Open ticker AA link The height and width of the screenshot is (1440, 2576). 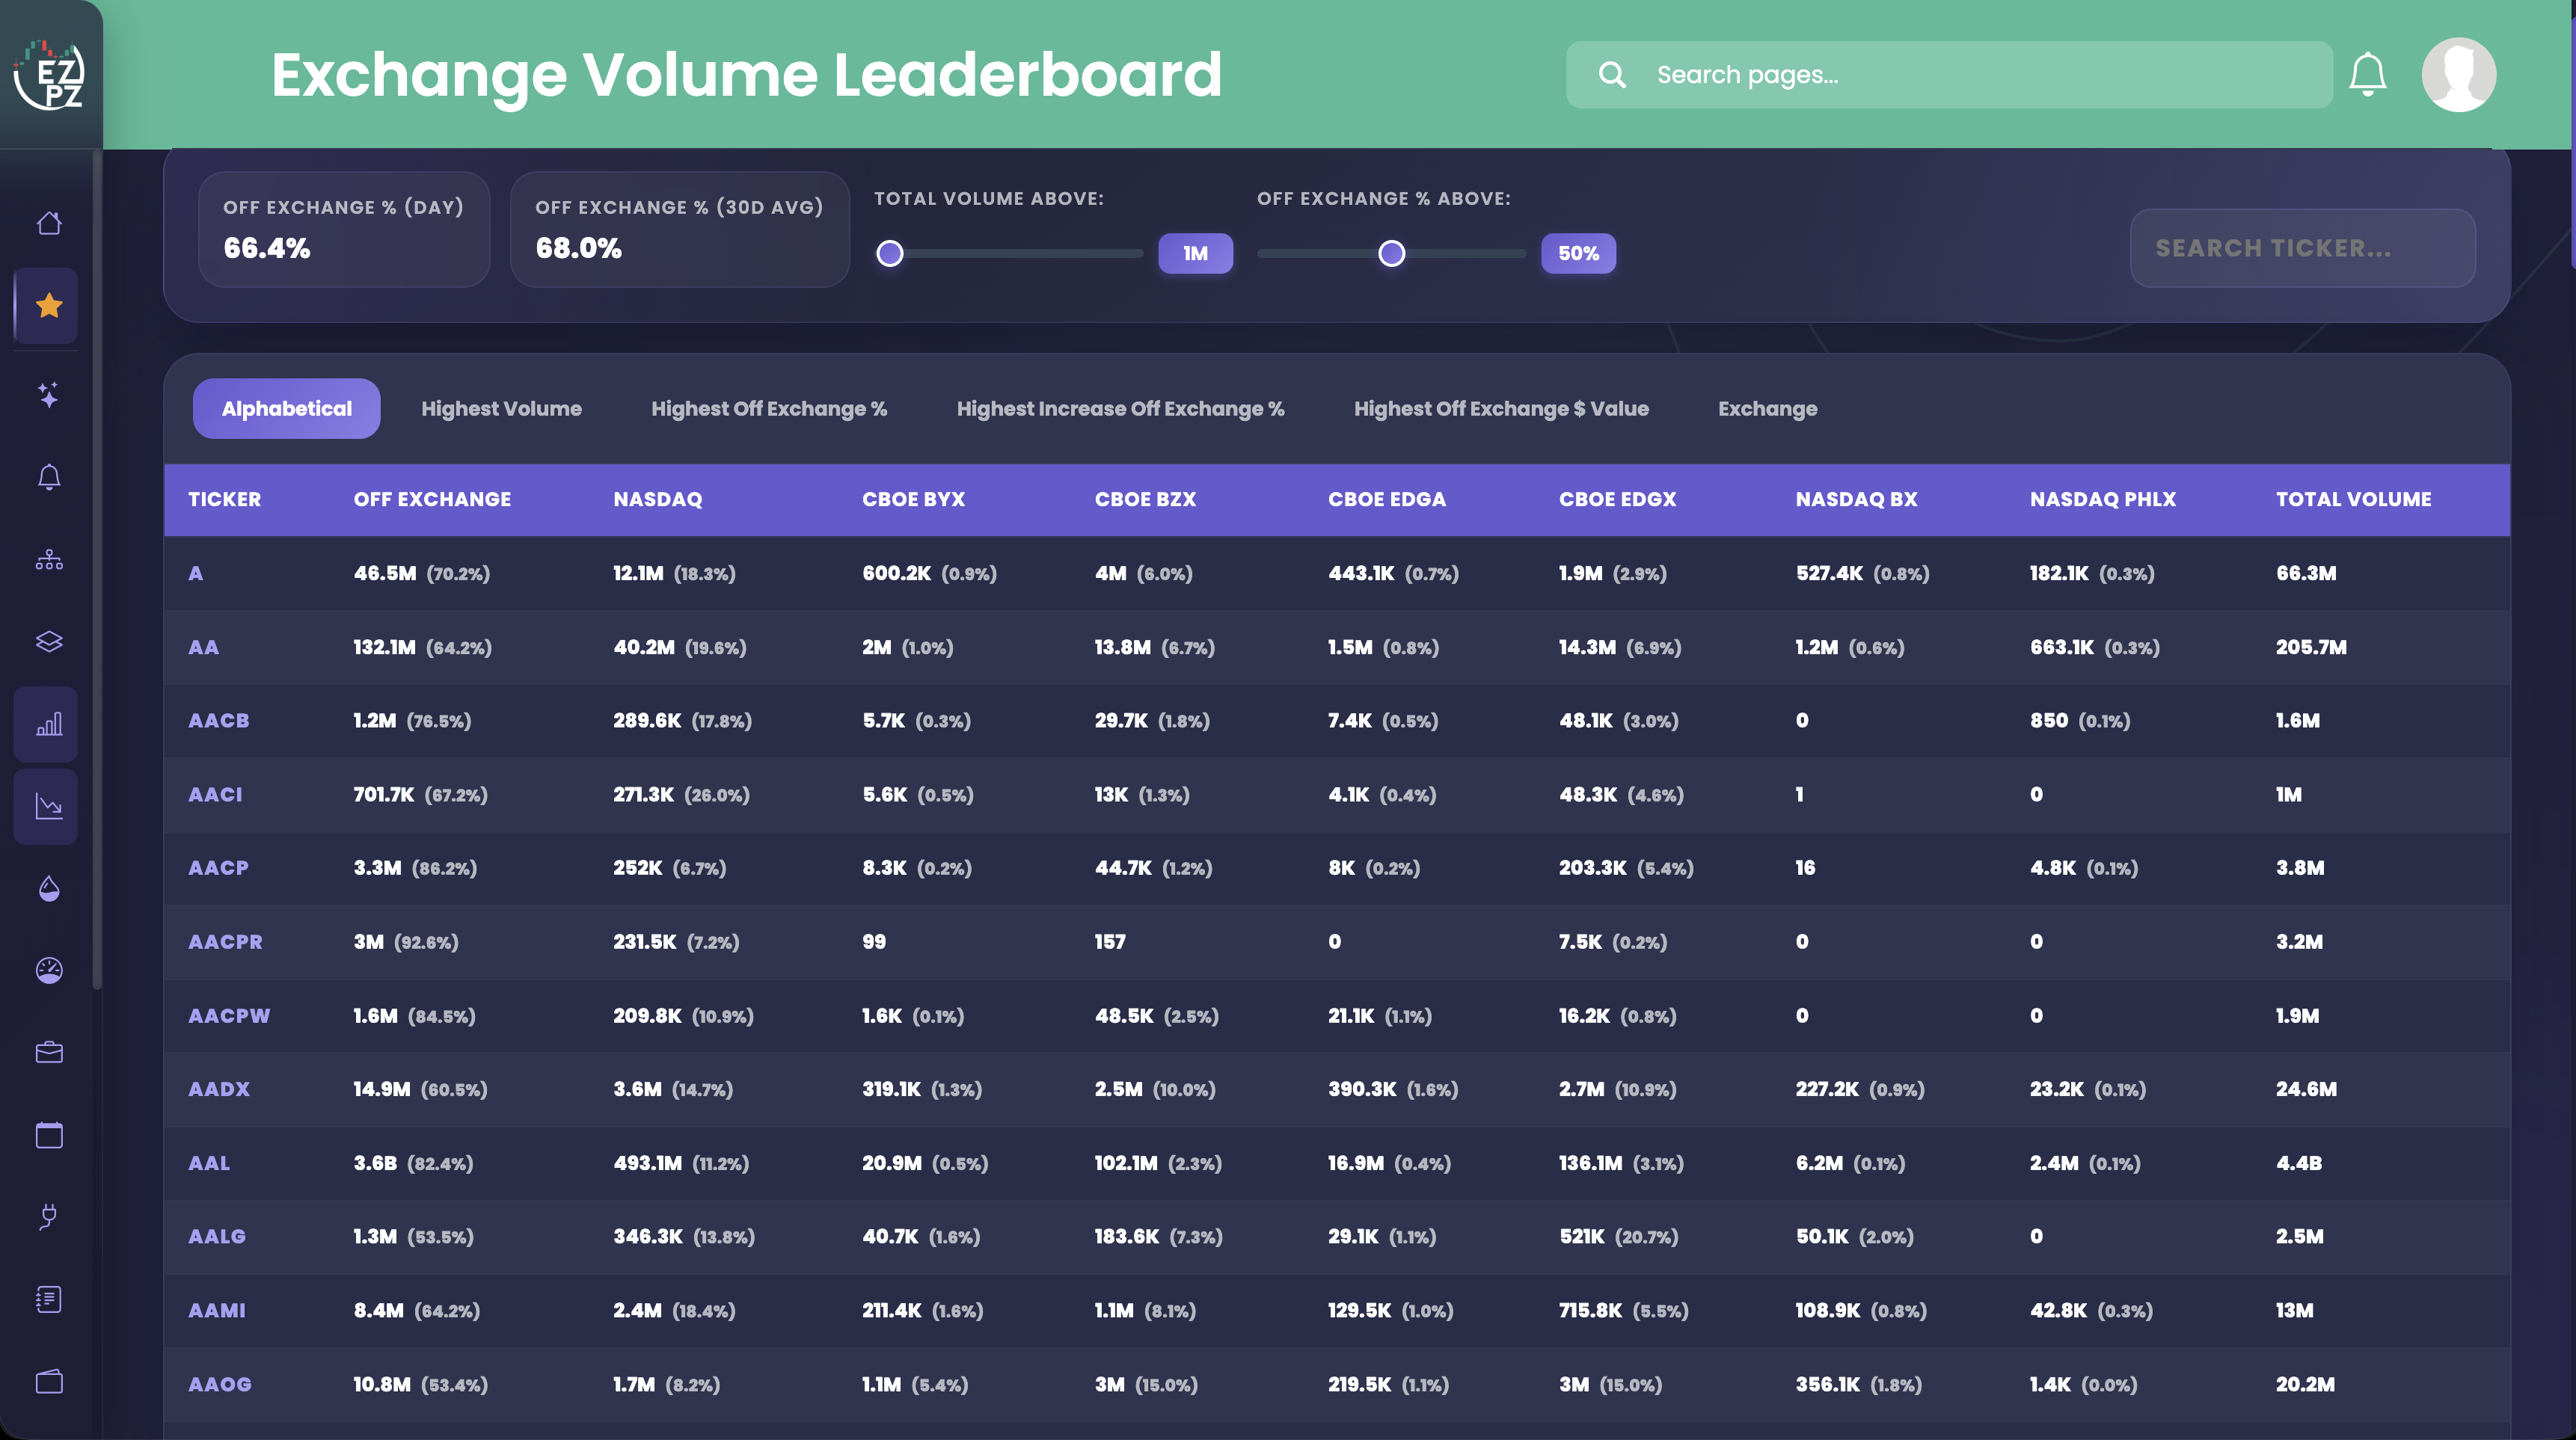(x=203, y=647)
